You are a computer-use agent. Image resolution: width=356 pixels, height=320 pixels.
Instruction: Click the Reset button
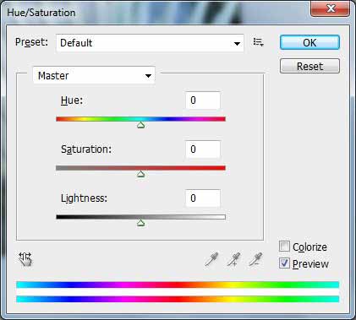click(309, 66)
